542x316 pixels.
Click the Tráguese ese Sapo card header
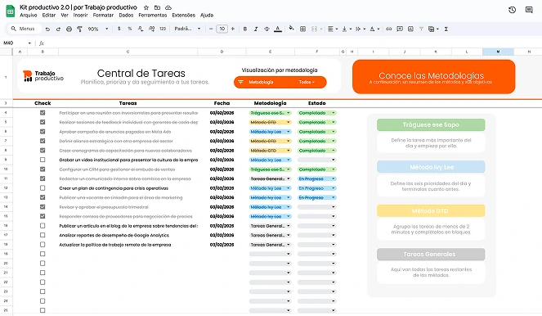(431, 124)
